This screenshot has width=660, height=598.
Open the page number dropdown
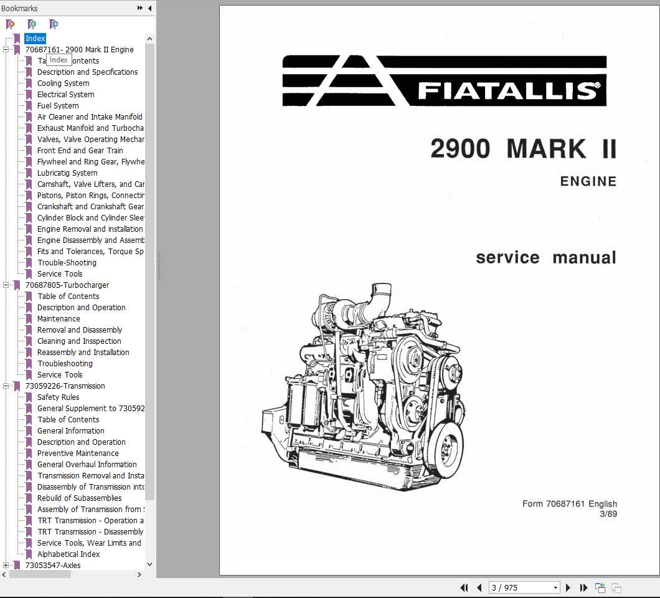coord(555,587)
